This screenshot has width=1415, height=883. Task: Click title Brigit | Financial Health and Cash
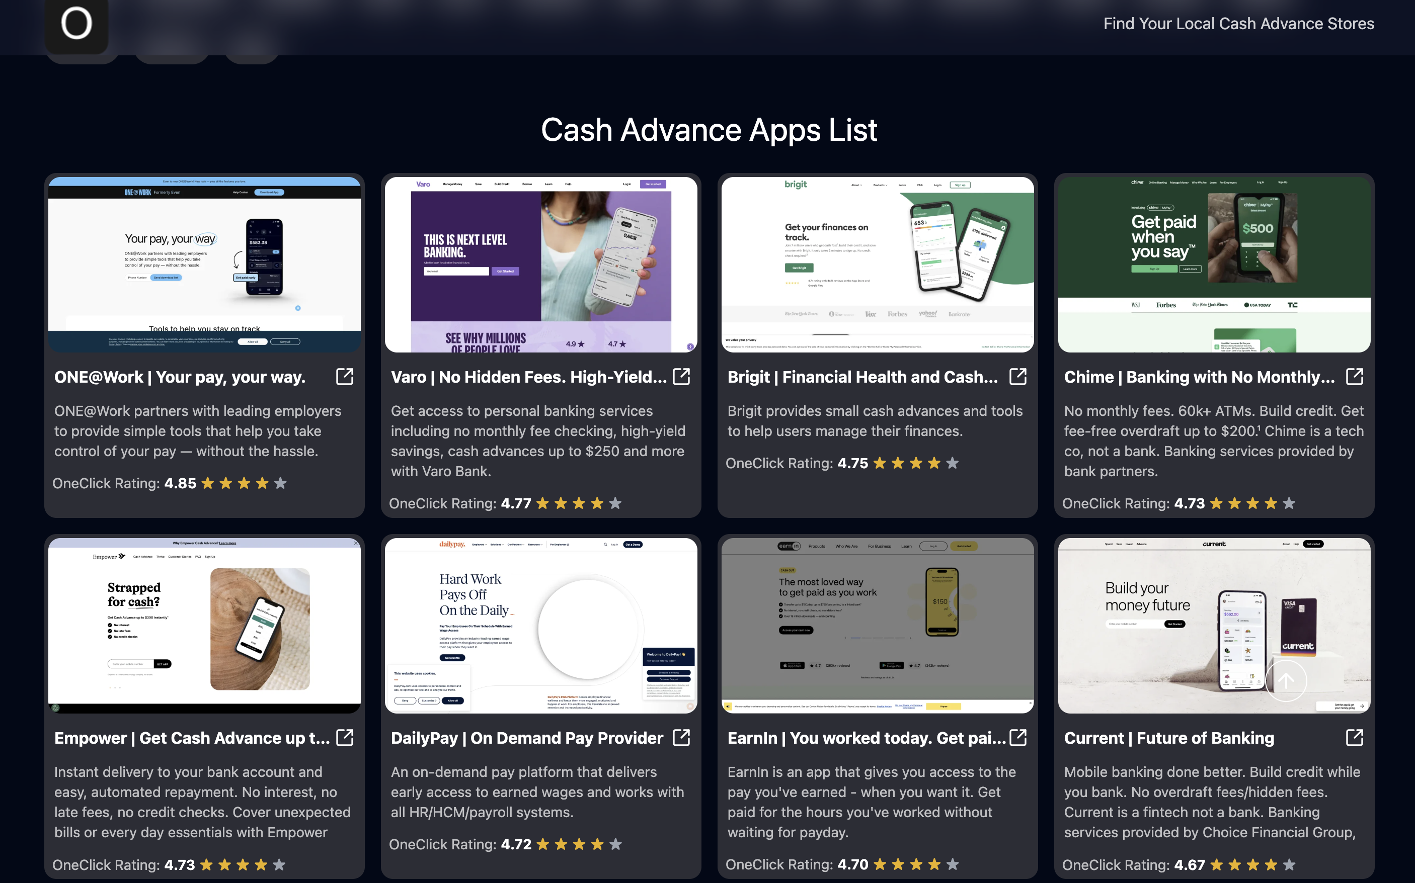(x=863, y=377)
